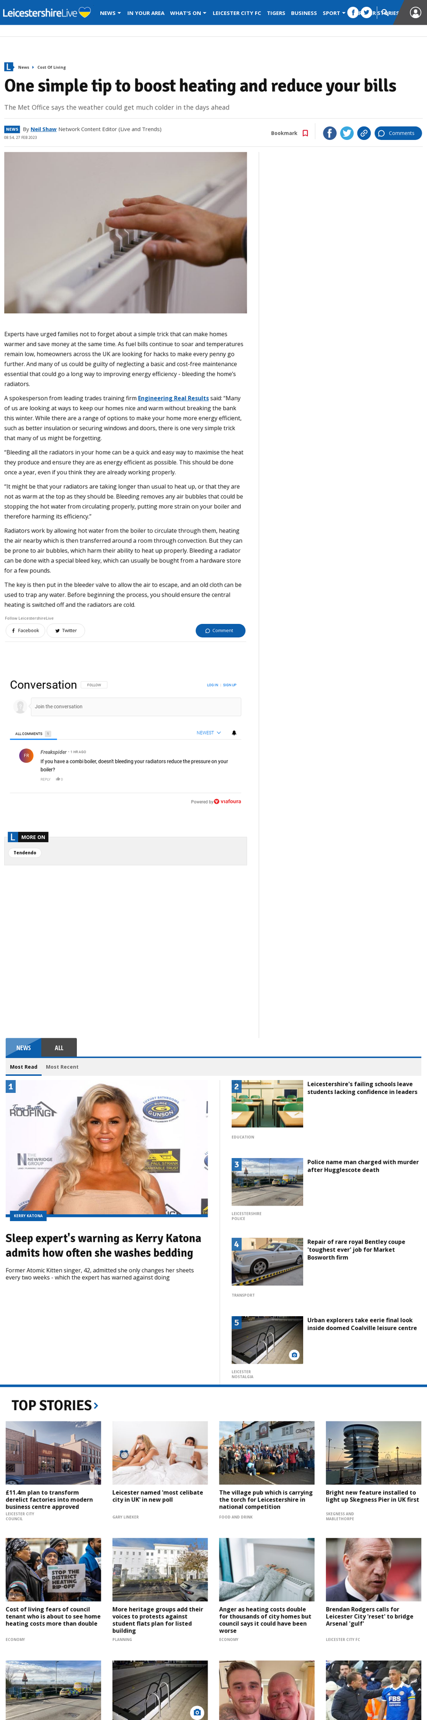Image resolution: width=427 pixels, height=1720 pixels.
Task: Bookmark this article with the ribbon icon
Action: coord(305,133)
